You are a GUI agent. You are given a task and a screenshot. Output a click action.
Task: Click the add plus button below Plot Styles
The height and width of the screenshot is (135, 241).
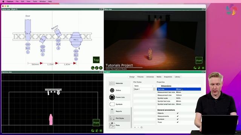pos(135,127)
